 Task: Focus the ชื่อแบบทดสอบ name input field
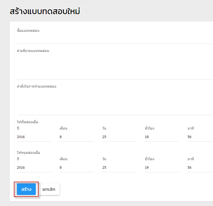pyautogui.click(x=115, y=38)
